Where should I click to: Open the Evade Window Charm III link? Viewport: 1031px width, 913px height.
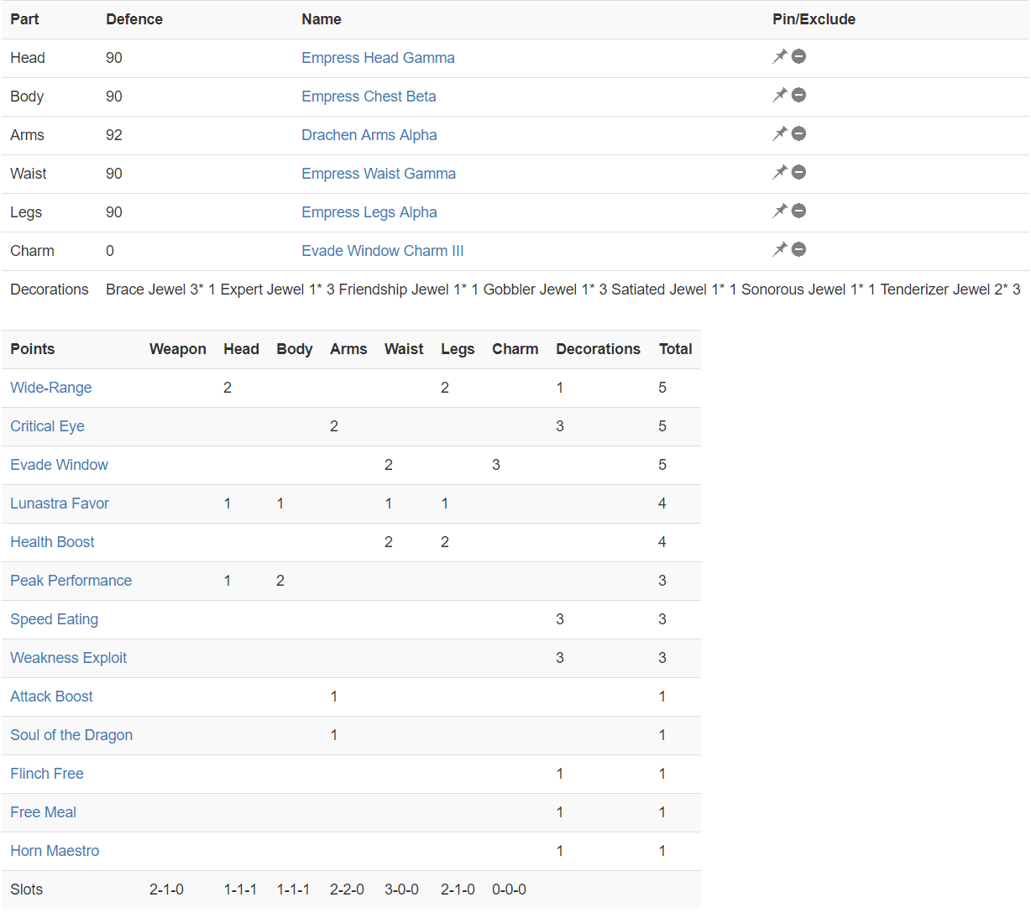coord(383,251)
